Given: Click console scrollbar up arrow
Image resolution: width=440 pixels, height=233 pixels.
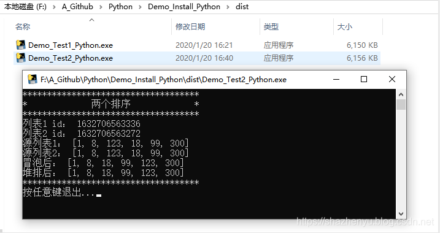Looking at the screenshot, I should pyautogui.click(x=401, y=94).
